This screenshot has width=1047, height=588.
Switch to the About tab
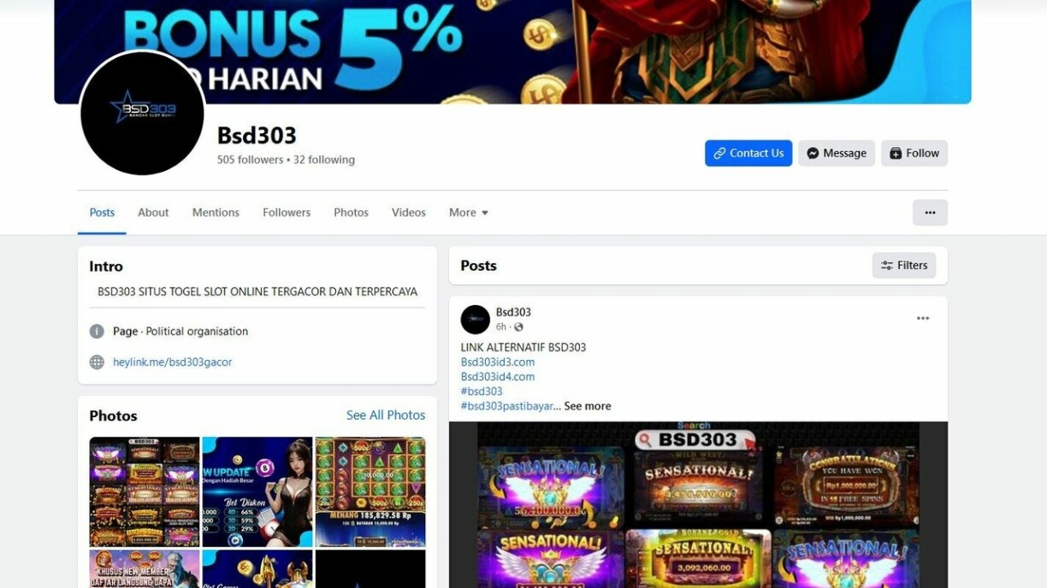(153, 213)
